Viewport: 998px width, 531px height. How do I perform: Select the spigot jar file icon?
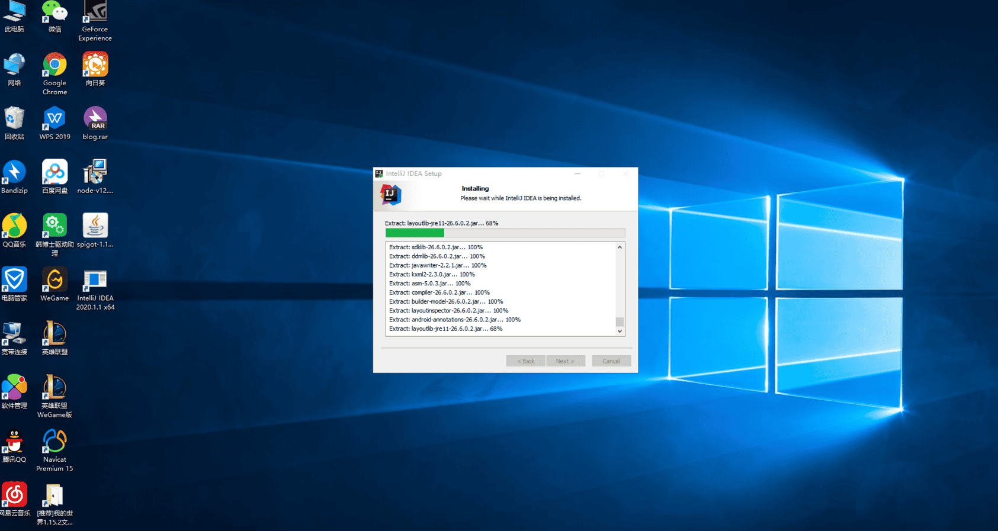(95, 227)
